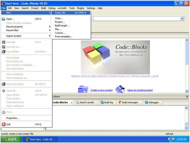Open the toolbar combo box dropdown arrow
Screen dimensions: 190x143
click(182, 19)
